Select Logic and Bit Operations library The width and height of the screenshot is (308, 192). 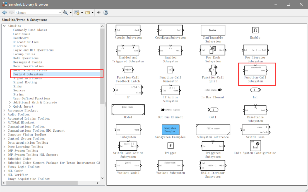pyautogui.click(x=33, y=50)
